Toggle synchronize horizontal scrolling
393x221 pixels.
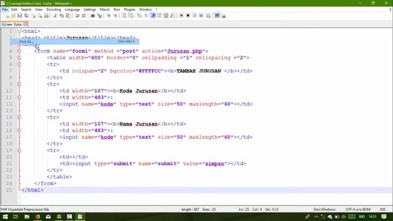(x=131, y=16)
